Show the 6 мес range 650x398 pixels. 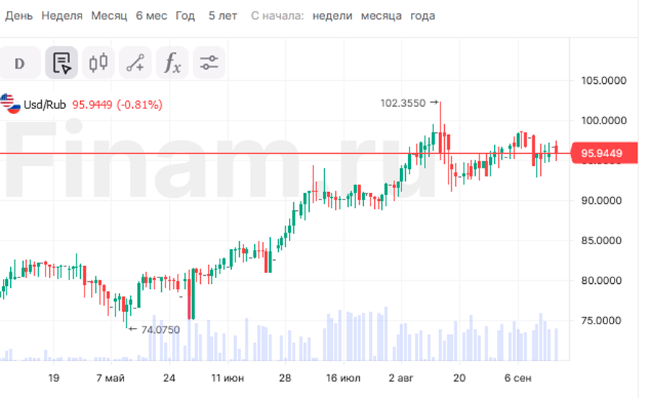point(152,16)
